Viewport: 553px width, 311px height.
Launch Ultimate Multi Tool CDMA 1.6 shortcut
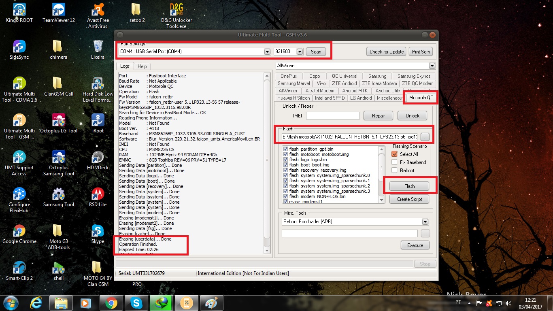[x=19, y=89]
